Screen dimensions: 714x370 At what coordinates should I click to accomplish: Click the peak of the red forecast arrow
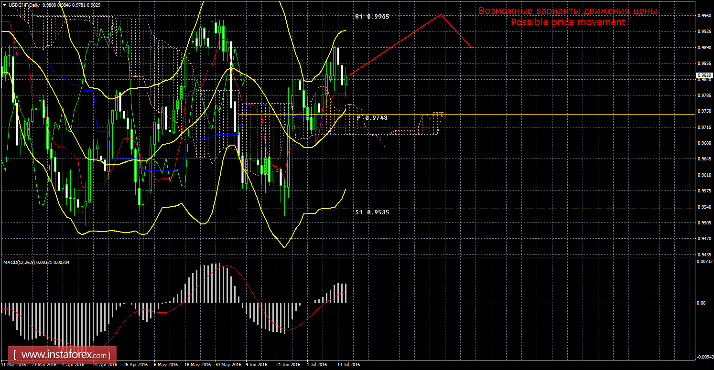(x=440, y=15)
